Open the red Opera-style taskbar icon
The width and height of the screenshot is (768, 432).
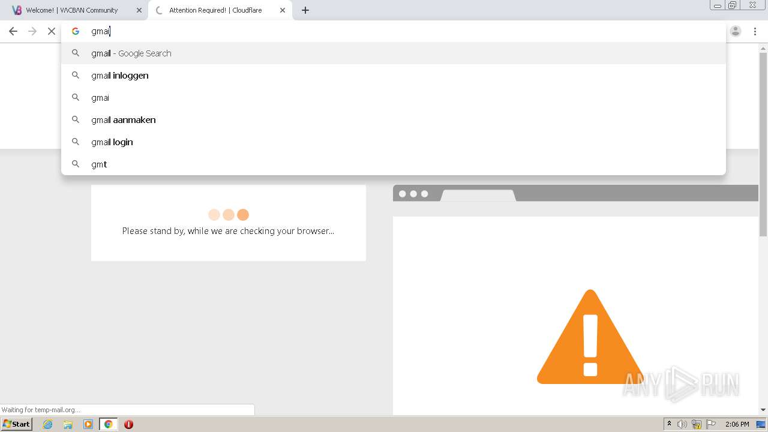coord(128,424)
